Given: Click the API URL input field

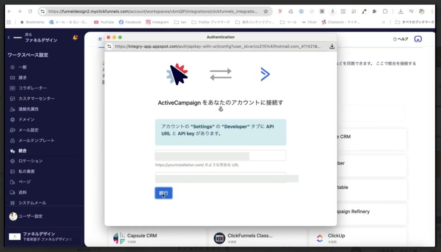Looking at the screenshot, I should pyautogui.click(x=220, y=155).
